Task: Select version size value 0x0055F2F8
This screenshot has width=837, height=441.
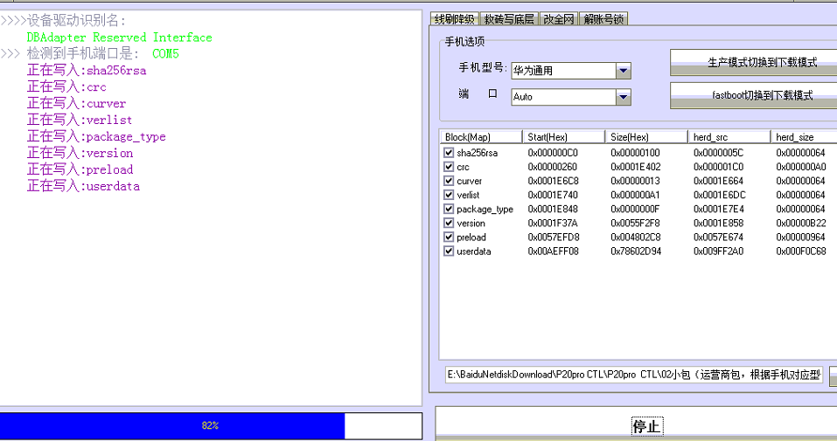Action: [635, 223]
